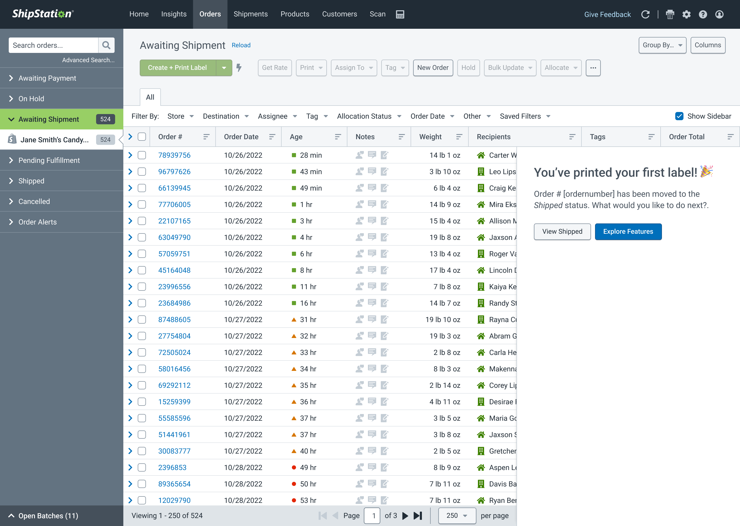Expand row details for order 66139945
The height and width of the screenshot is (526, 740).
[130, 188]
